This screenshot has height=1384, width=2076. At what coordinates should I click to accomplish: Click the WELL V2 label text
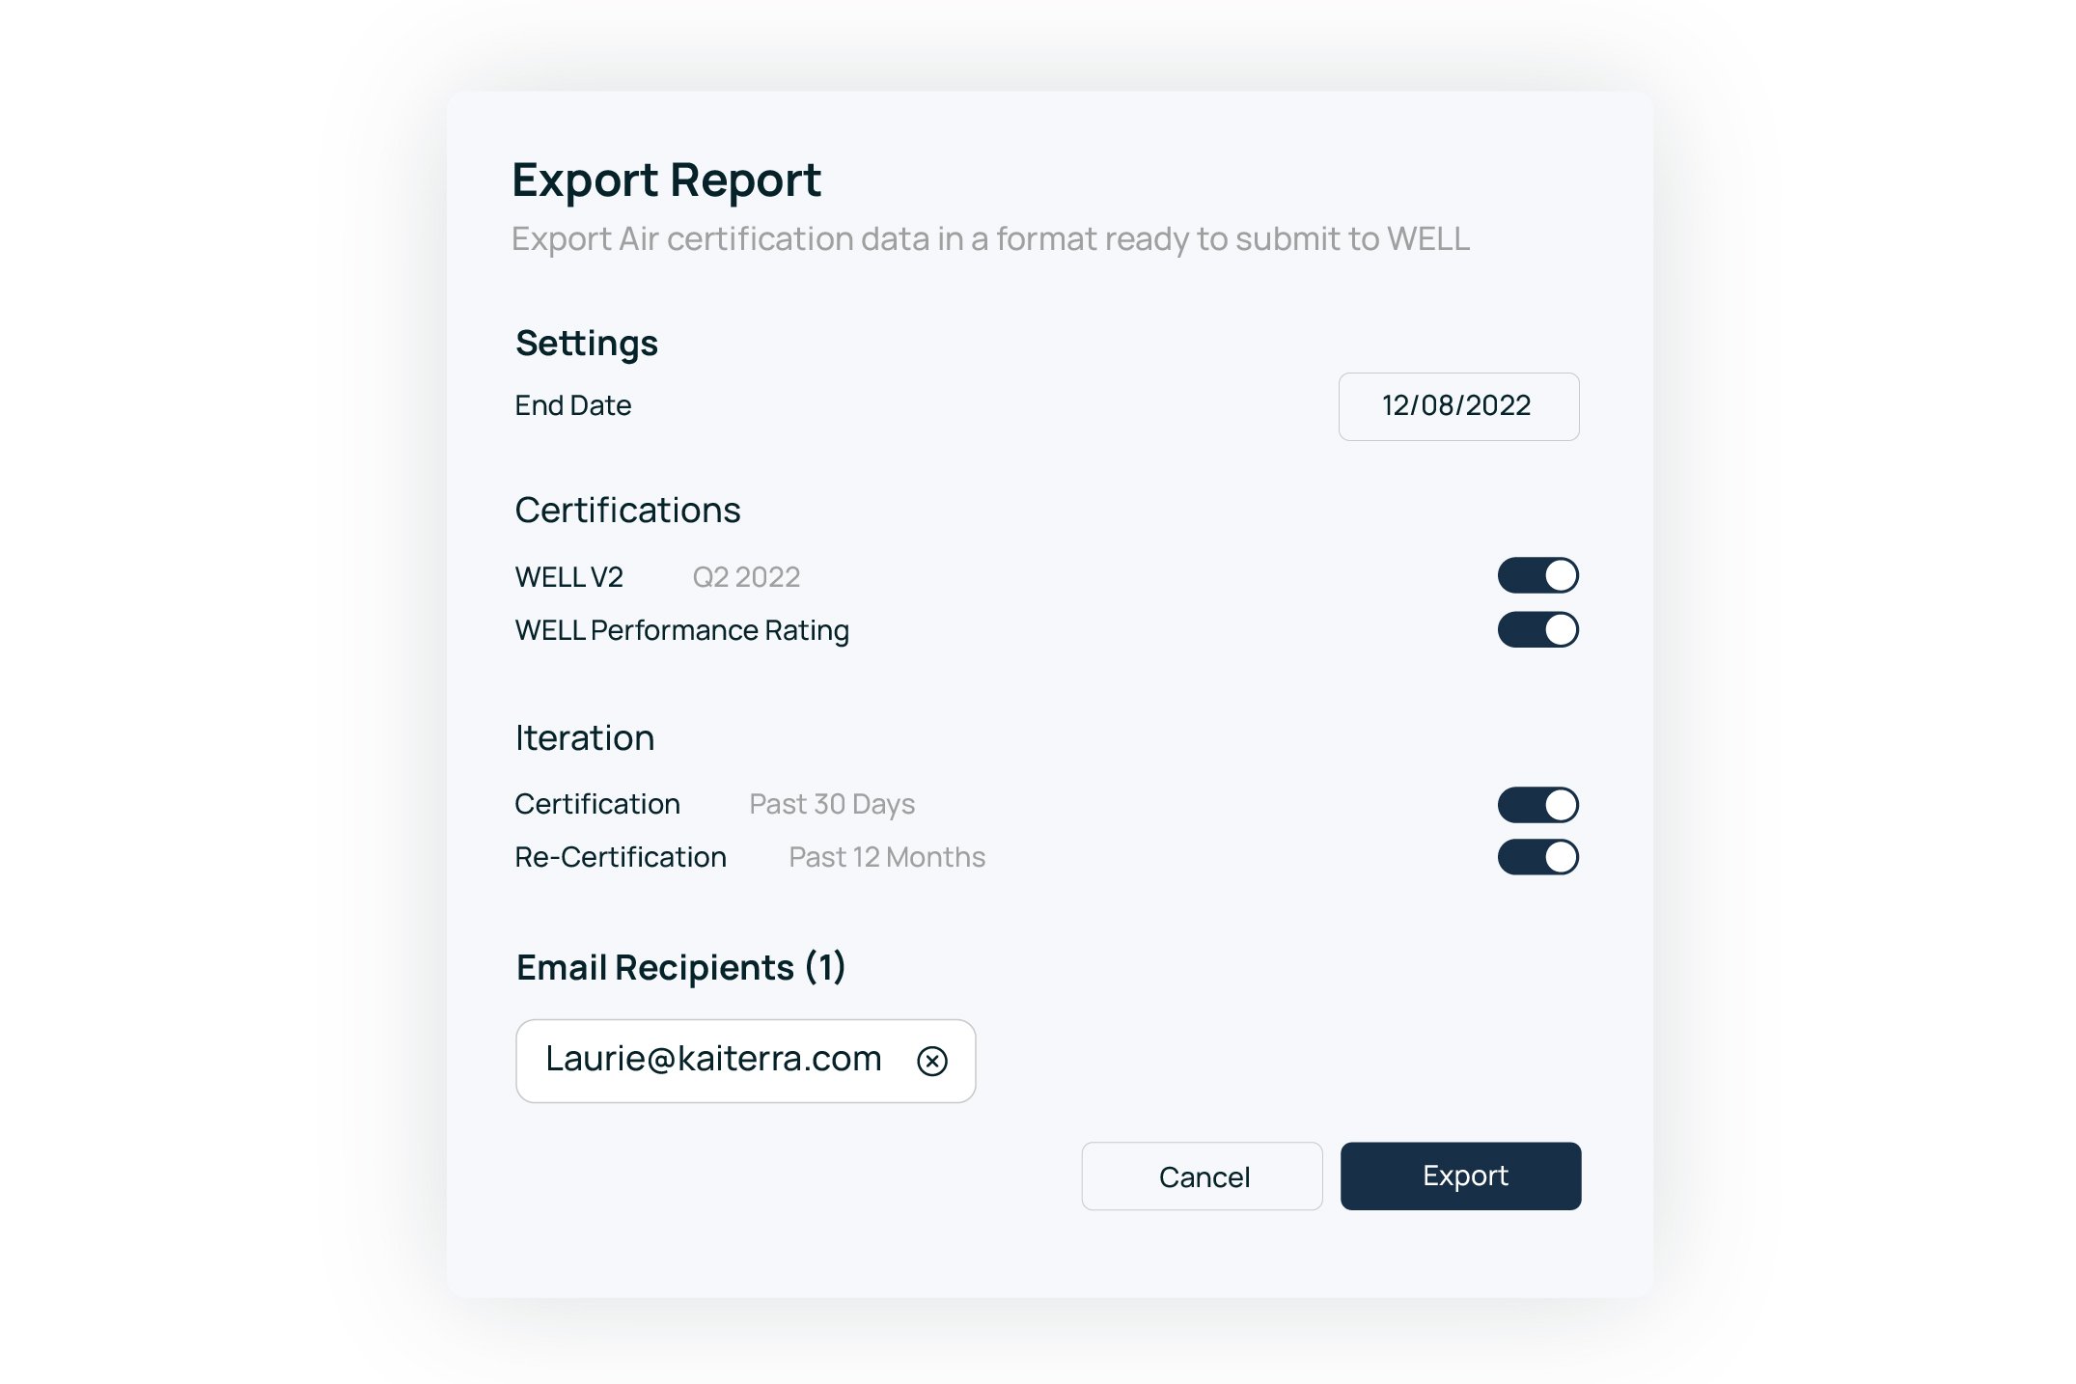(568, 577)
